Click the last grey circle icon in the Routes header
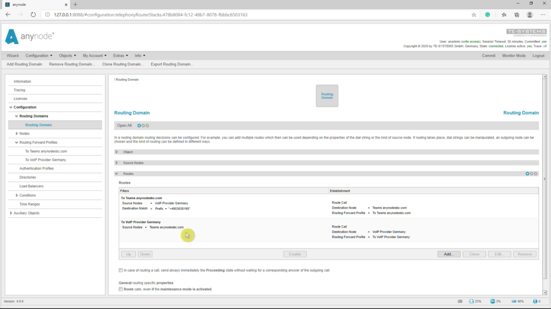Viewport: 551px width, 309px height. (535, 174)
